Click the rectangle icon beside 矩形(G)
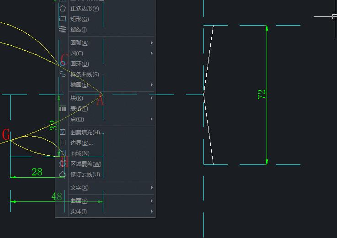 click(x=63, y=19)
